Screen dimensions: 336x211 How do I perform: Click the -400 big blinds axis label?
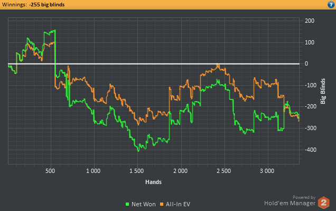pyautogui.click(x=311, y=150)
